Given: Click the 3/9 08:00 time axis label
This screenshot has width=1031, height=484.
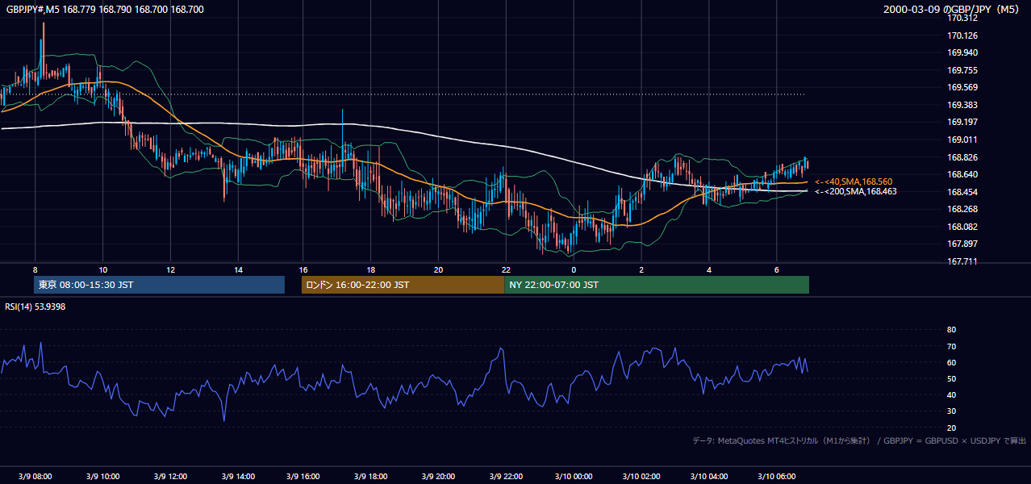Looking at the screenshot, I should click(35, 476).
